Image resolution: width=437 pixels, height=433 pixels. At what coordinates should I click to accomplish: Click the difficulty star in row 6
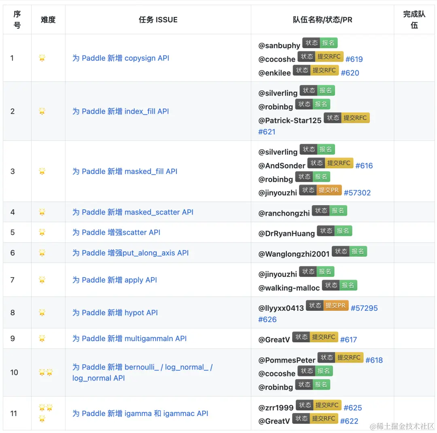tap(42, 253)
